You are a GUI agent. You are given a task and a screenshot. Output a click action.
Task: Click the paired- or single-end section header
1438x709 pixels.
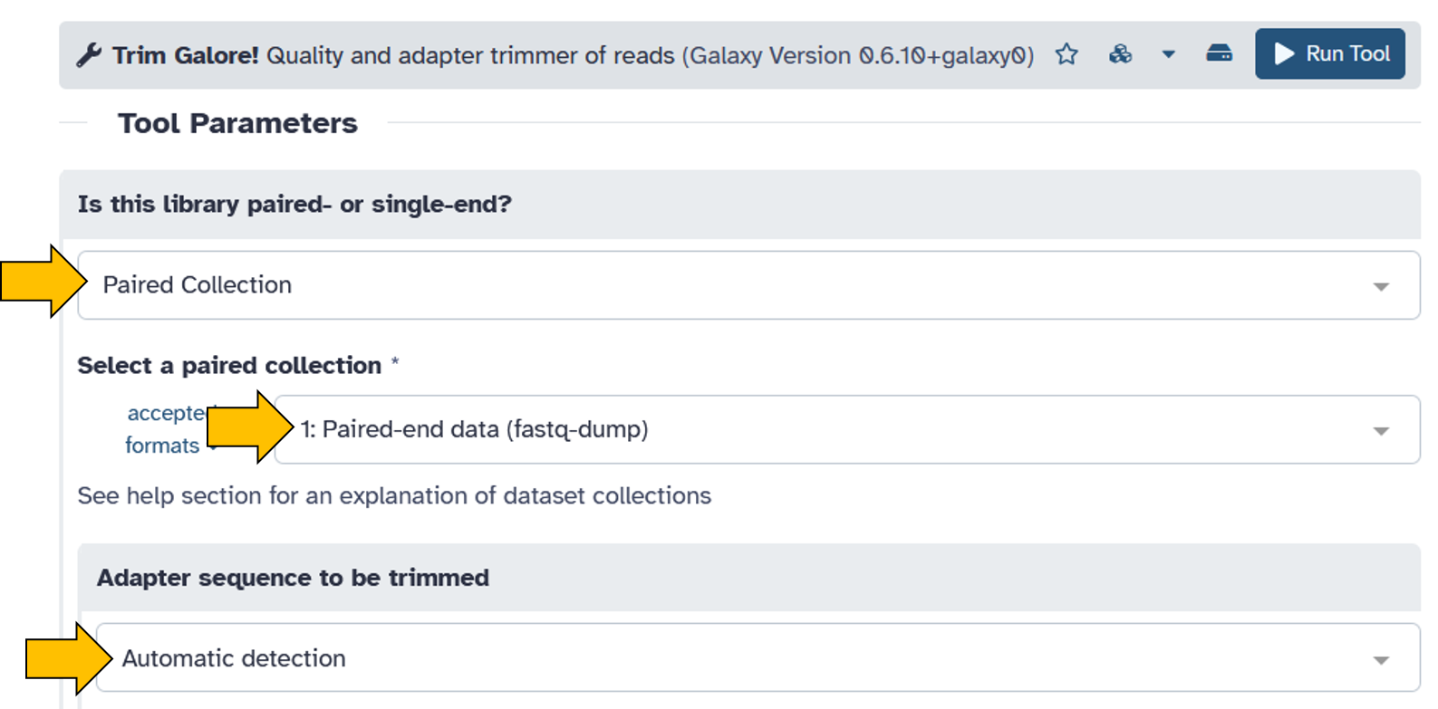[x=294, y=204]
